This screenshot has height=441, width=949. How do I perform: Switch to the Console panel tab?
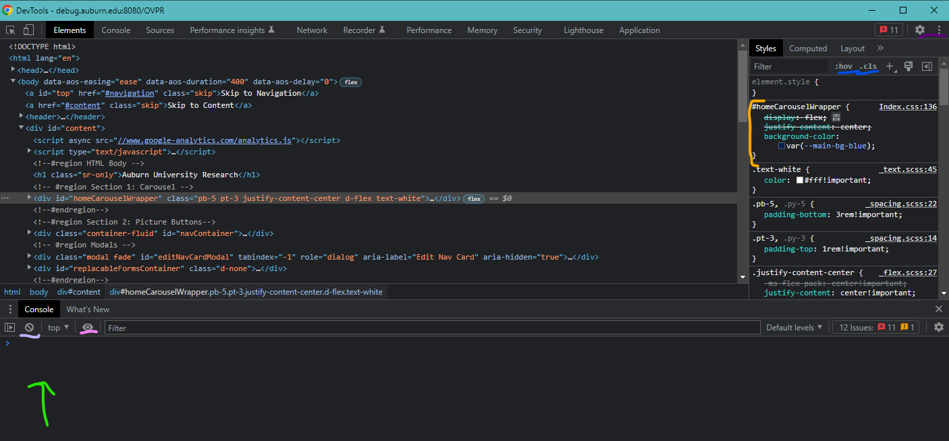pos(116,30)
